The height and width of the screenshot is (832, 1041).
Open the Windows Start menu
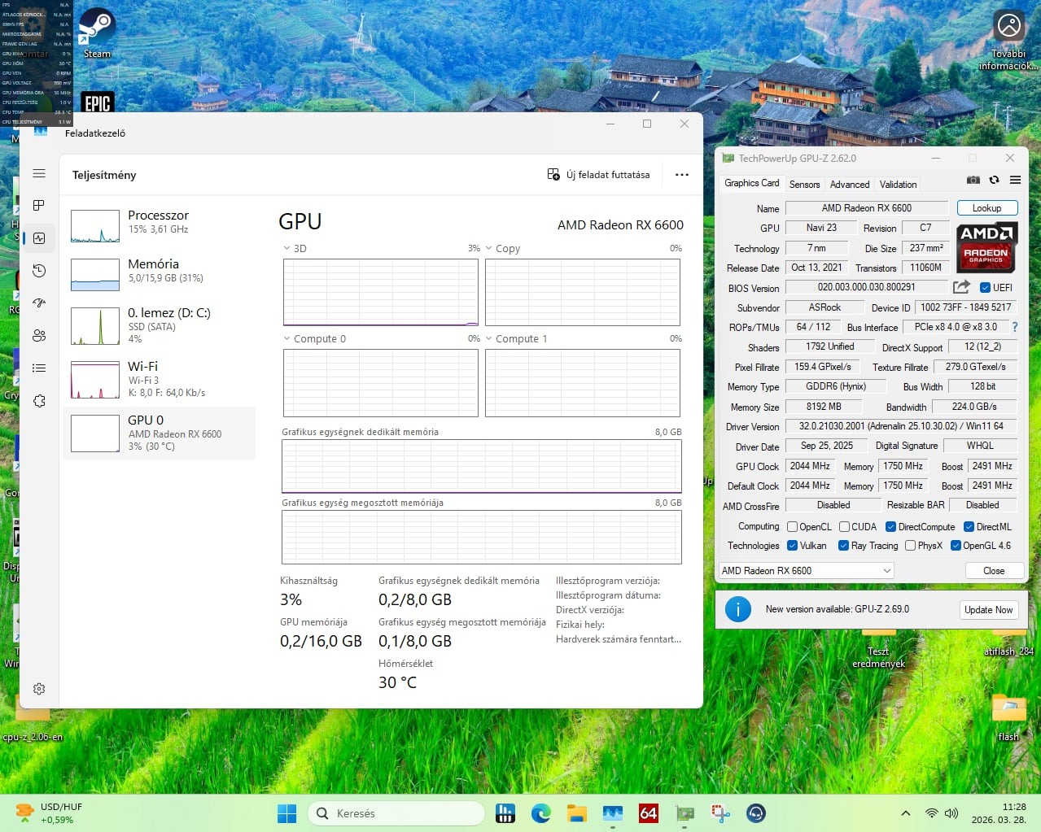(286, 812)
